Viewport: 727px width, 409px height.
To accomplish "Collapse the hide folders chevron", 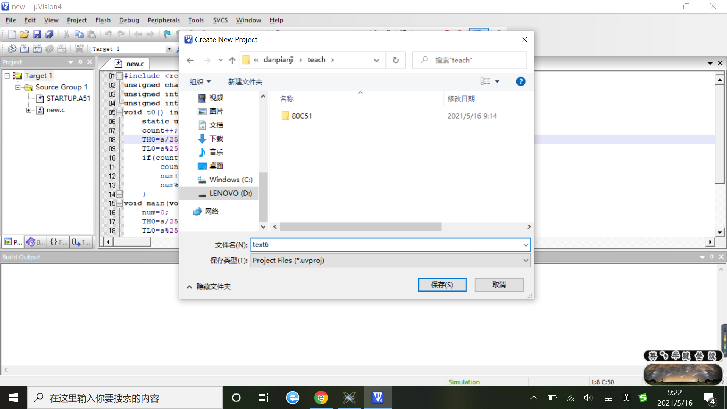I will click(x=189, y=287).
